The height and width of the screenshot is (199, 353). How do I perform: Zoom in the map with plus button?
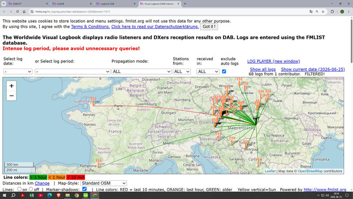[12, 86]
